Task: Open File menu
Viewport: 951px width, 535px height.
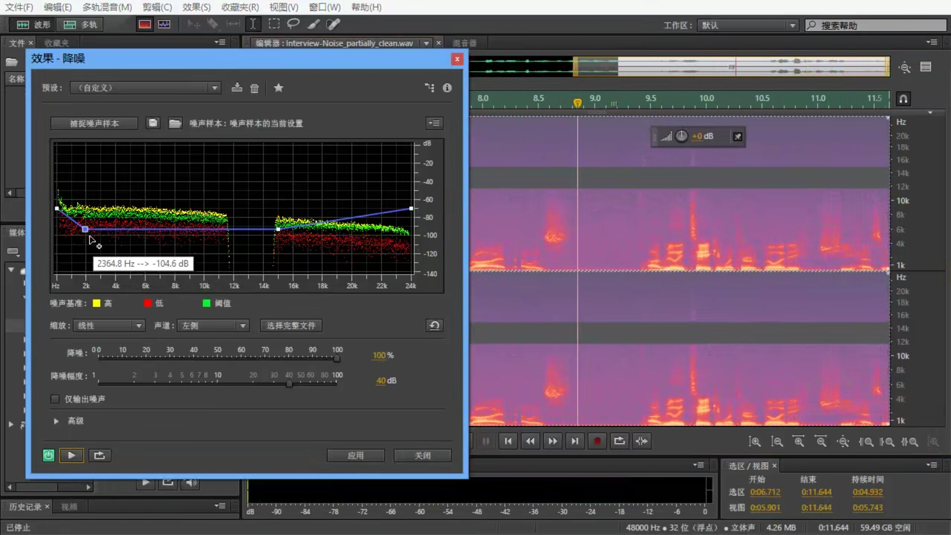Action: coord(19,7)
